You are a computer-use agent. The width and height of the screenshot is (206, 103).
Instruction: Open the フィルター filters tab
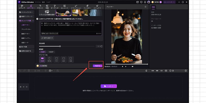87,7
